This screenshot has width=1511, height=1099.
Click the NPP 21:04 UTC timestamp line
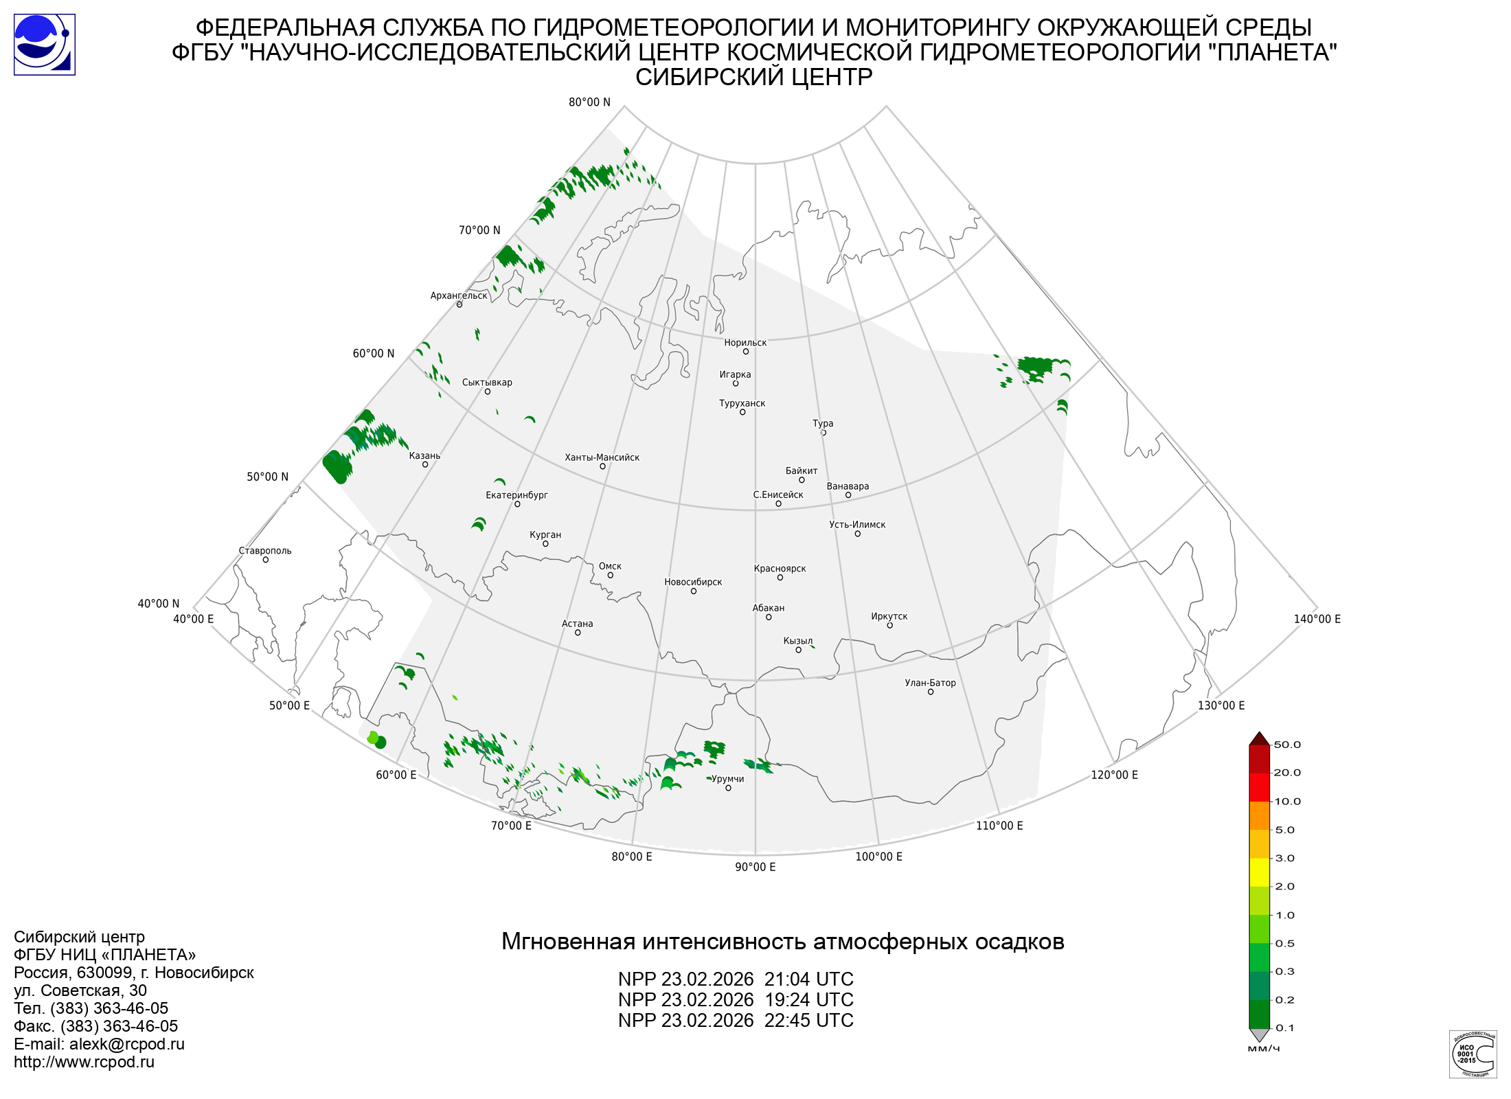[736, 979]
